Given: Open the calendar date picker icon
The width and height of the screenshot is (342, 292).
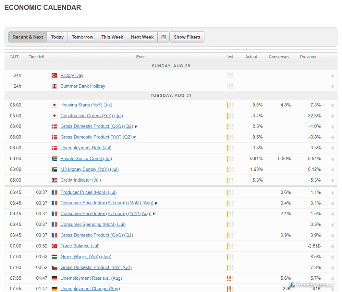Looking at the screenshot, I should pyautogui.click(x=164, y=37).
